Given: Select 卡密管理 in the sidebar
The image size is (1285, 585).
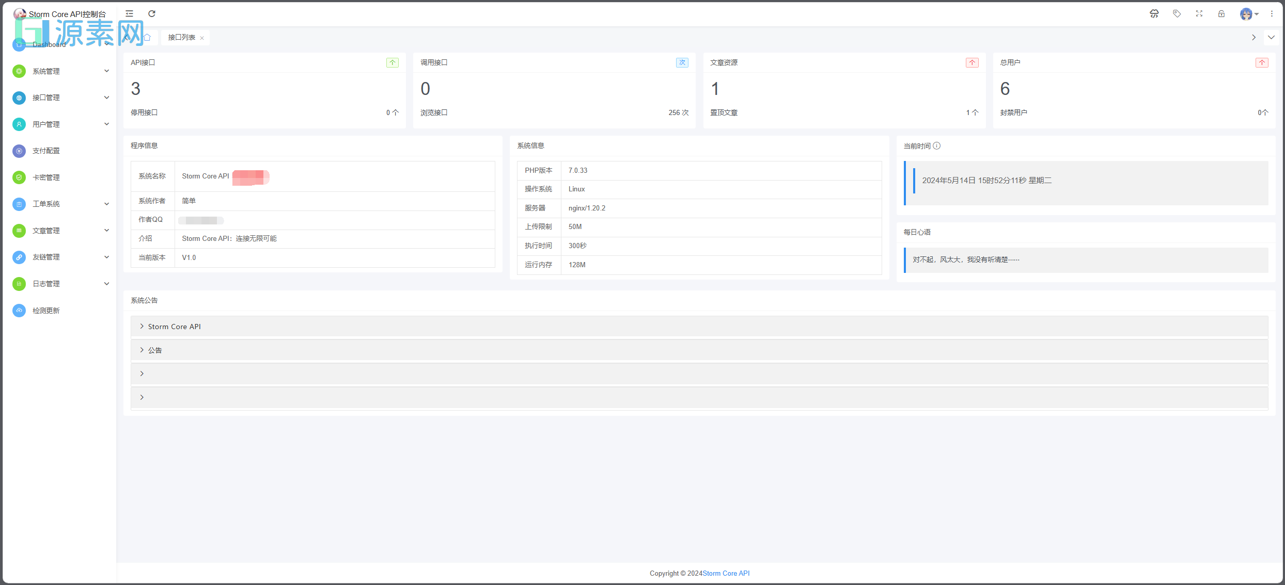Looking at the screenshot, I should tap(47, 177).
